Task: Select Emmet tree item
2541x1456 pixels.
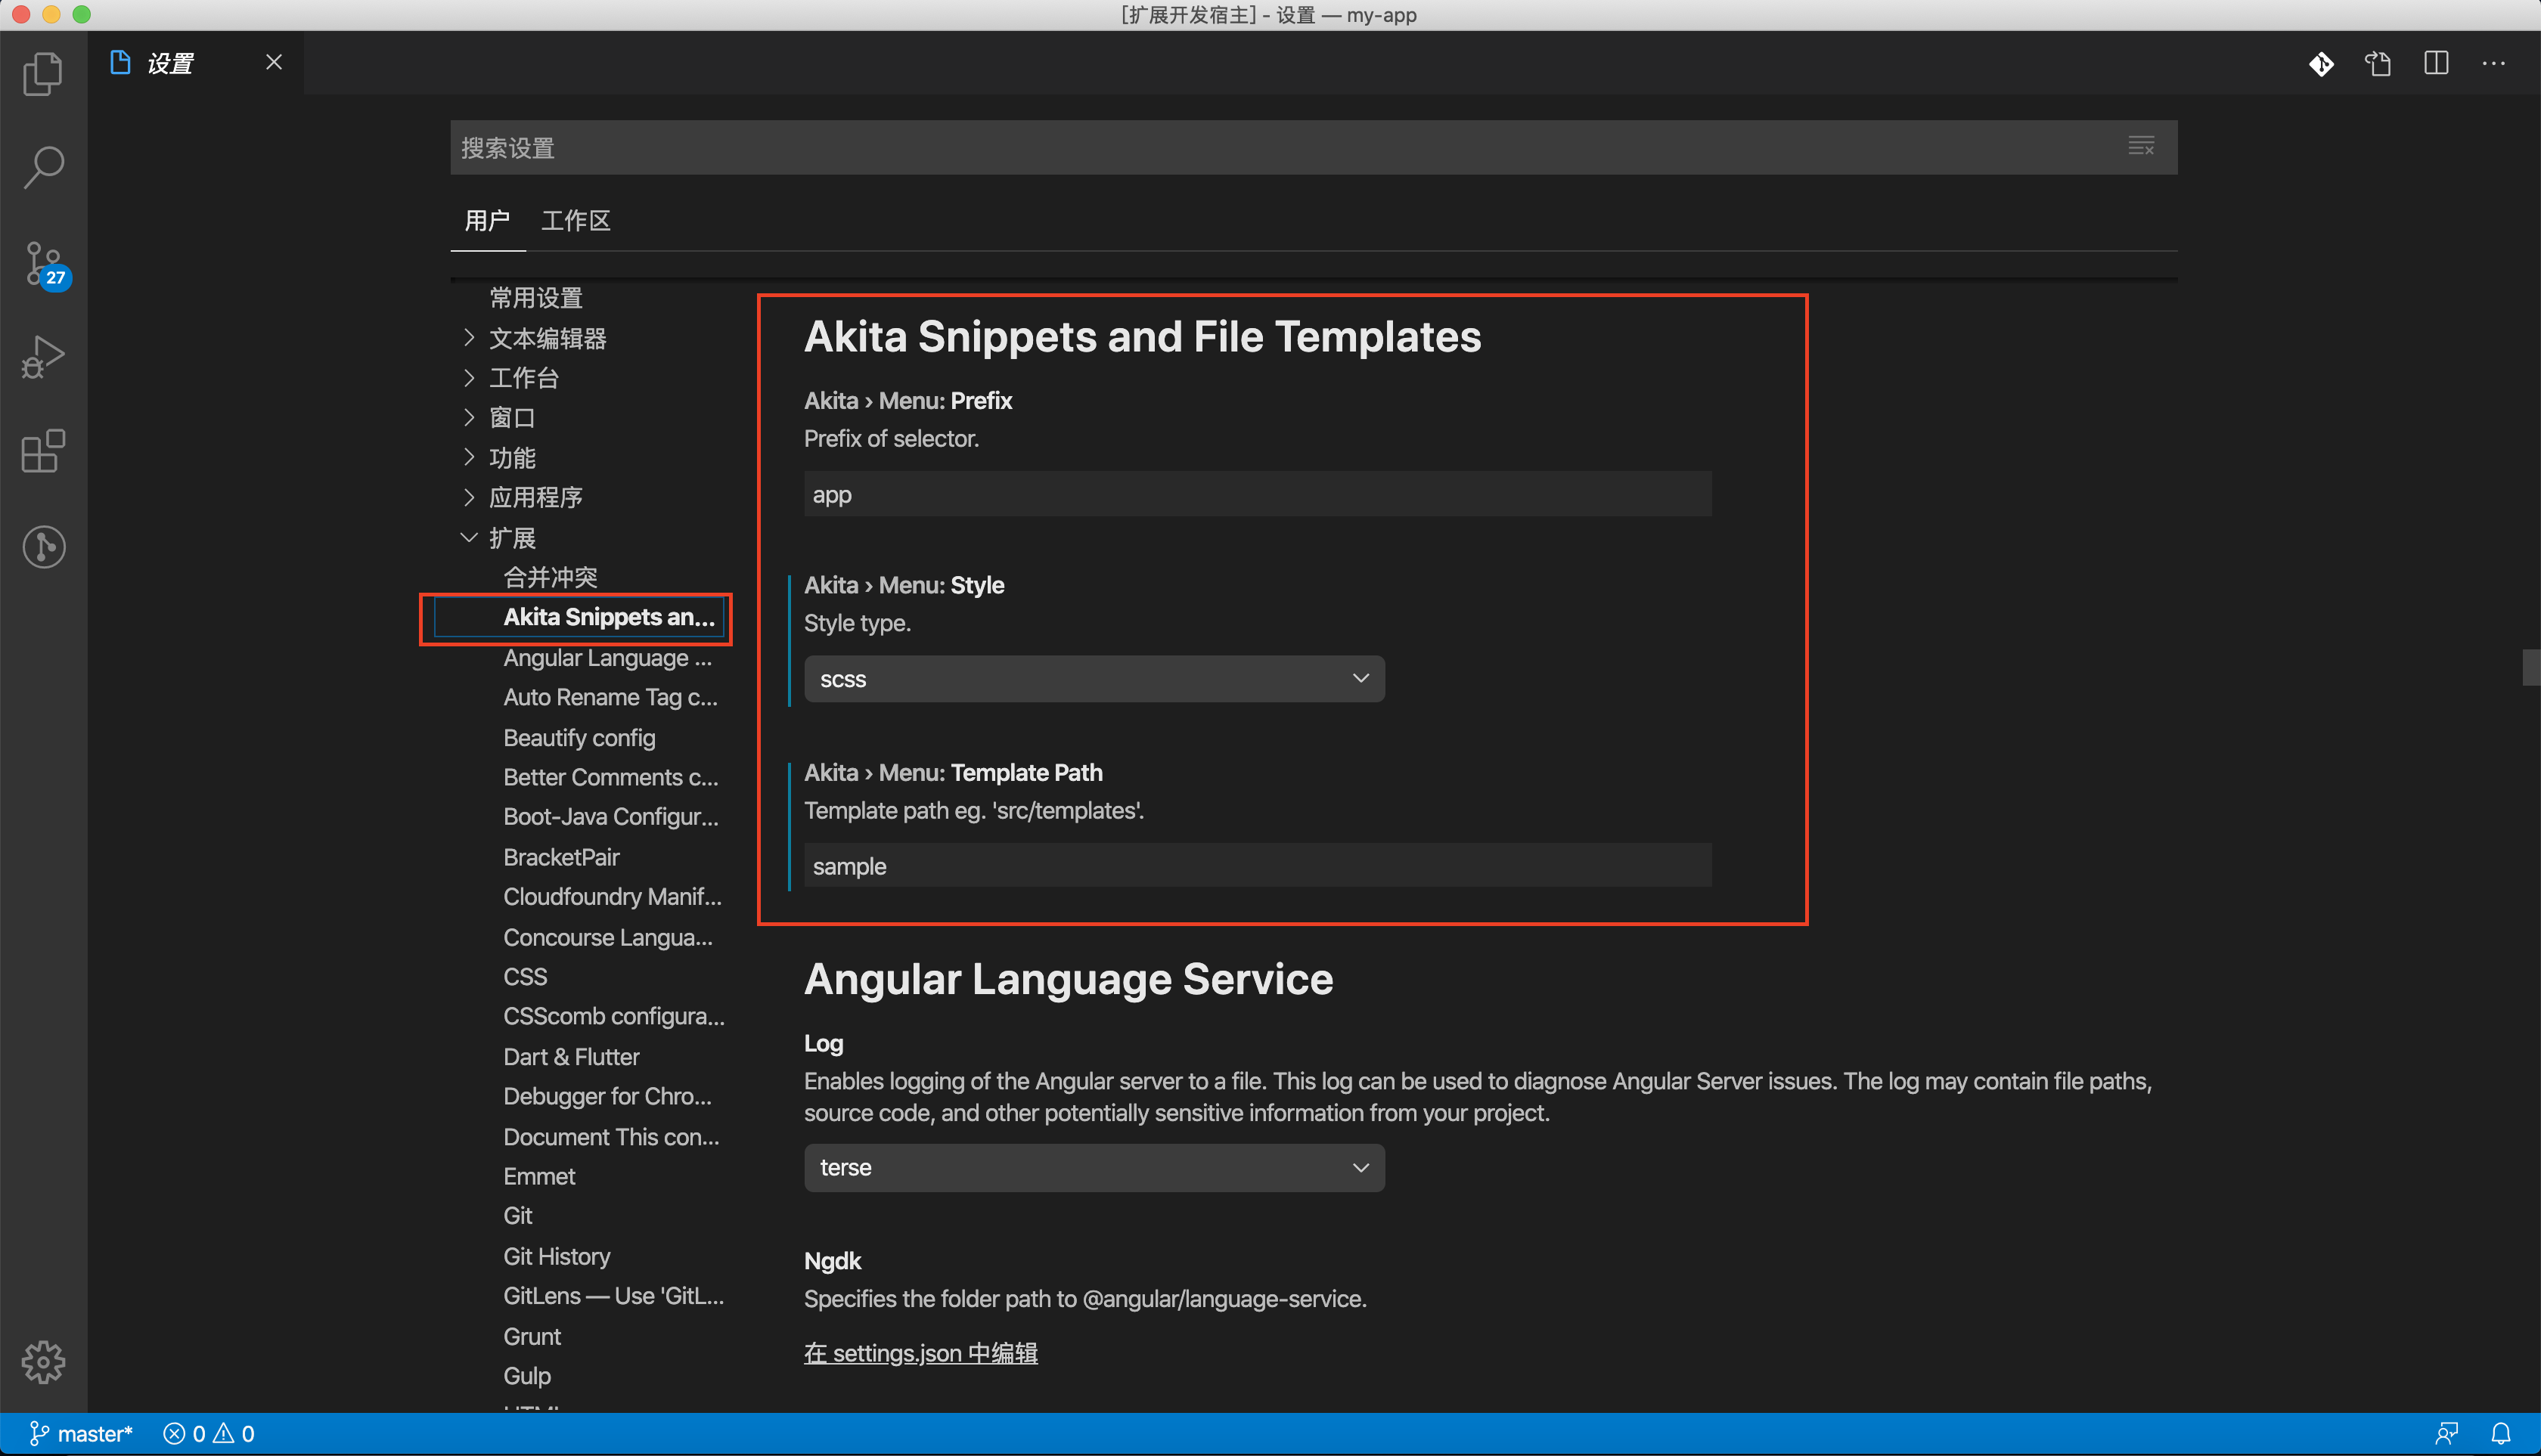Action: click(x=539, y=1176)
